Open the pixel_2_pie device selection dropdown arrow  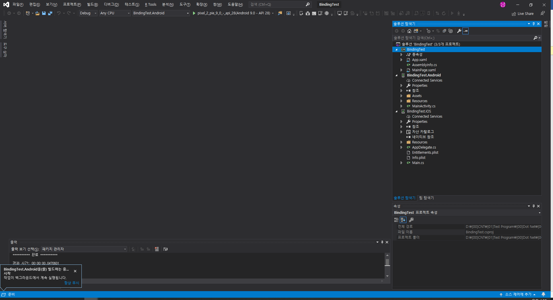pyautogui.click(x=273, y=13)
